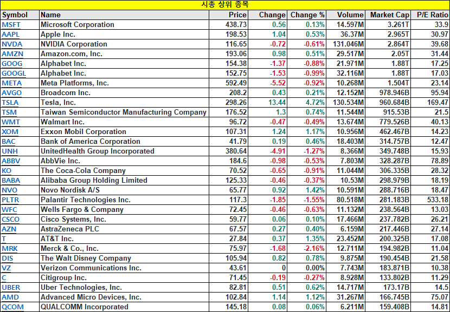Open the GOOG ticker link
Image resolution: width=450 pixels, height=312 pixels.
pyautogui.click(x=12, y=64)
